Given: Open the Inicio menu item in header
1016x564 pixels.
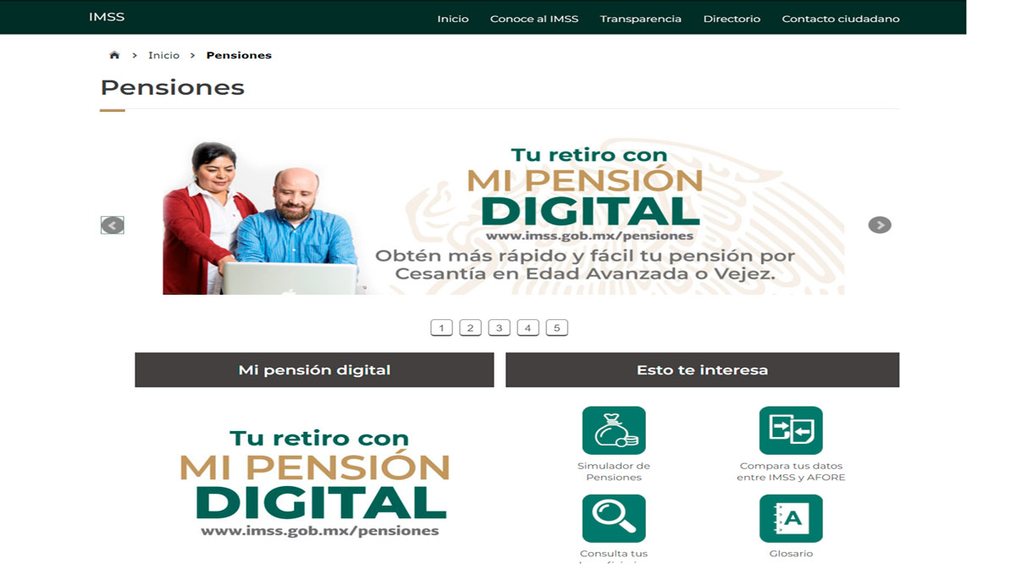Looking at the screenshot, I should [x=453, y=19].
